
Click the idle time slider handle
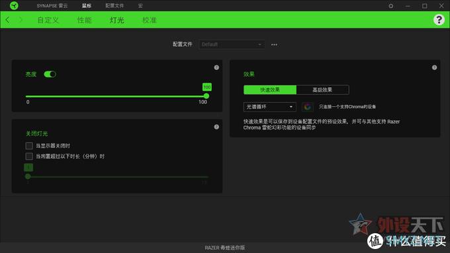click(x=28, y=176)
